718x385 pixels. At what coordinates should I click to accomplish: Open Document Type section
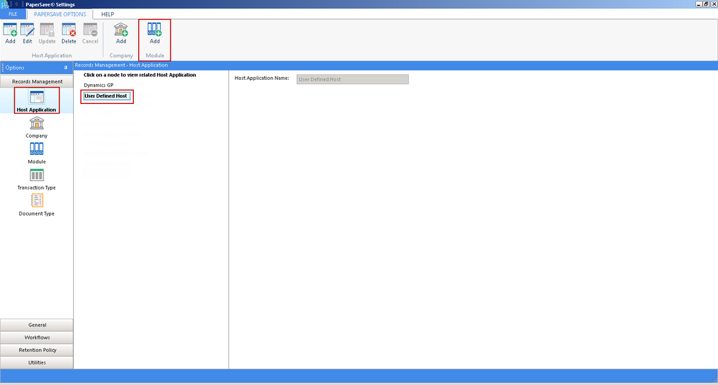(x=37, y=203)
